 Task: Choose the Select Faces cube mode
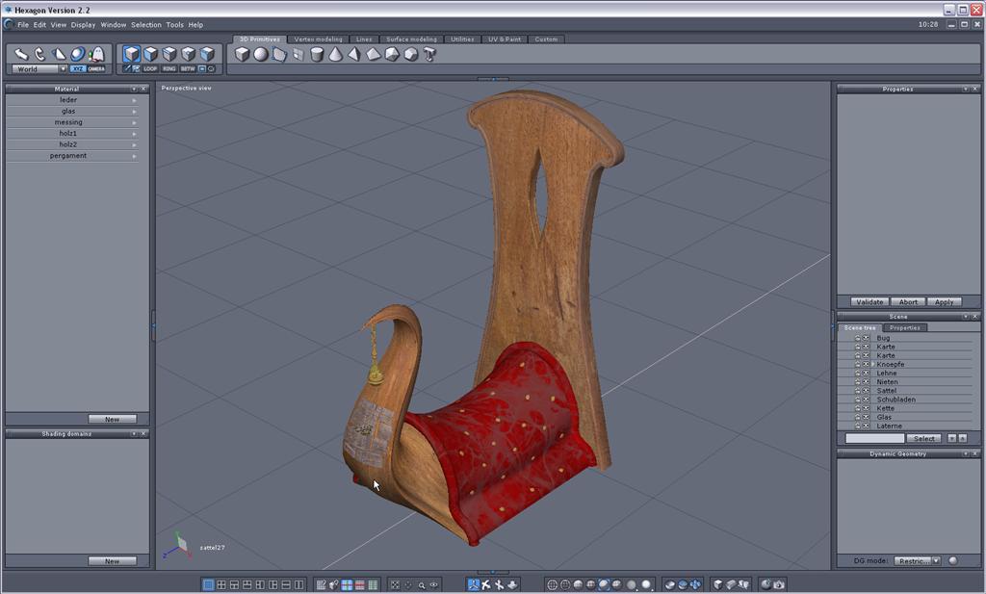[x=150, y=54]
